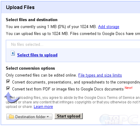Click the Convert text from PDF label text
Screen dimensions: 140x126
point(68,89)
